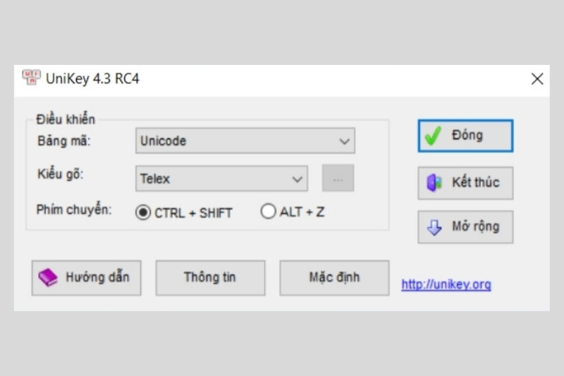Click the Kiểu gõ: label

point(60,174)
